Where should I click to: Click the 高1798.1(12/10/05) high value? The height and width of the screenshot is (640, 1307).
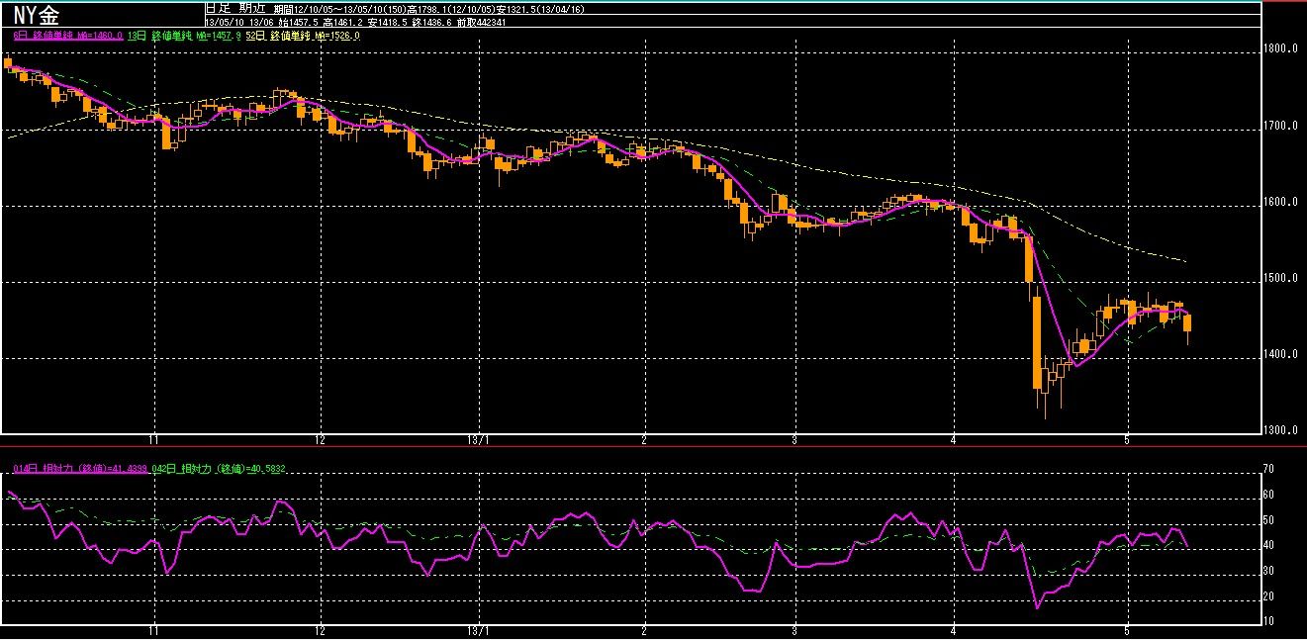(451, 8)
